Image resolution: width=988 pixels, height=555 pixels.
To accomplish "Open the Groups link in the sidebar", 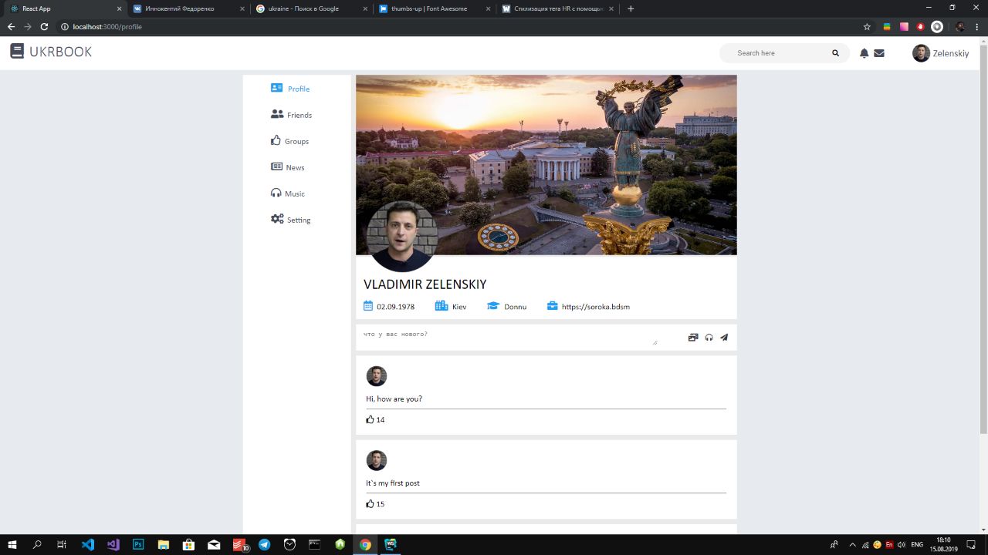I will click(296, 141).
